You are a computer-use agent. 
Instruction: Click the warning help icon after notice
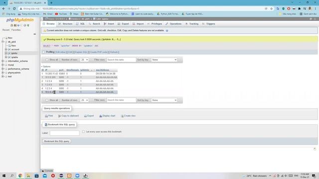(x=167, y=30)
